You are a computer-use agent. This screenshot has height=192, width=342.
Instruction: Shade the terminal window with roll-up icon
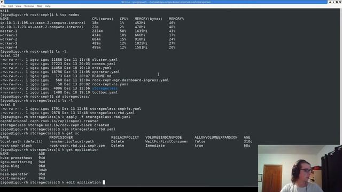point(330,2)
